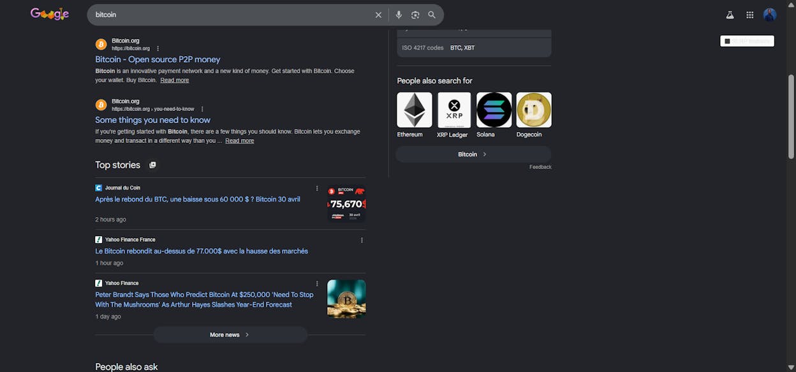Screen dimensions: 796x372
Task: Open the Google account profile avatar
Action: tap(770, 15)
